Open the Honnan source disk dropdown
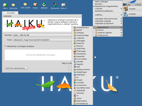 click(42, 35)
